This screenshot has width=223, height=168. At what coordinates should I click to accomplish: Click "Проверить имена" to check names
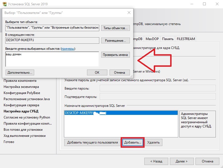pos(115,55)
